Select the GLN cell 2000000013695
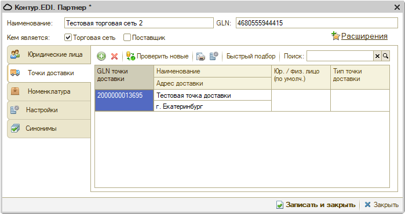The height and width of the screenshot is (214, 405). [124, 101]
